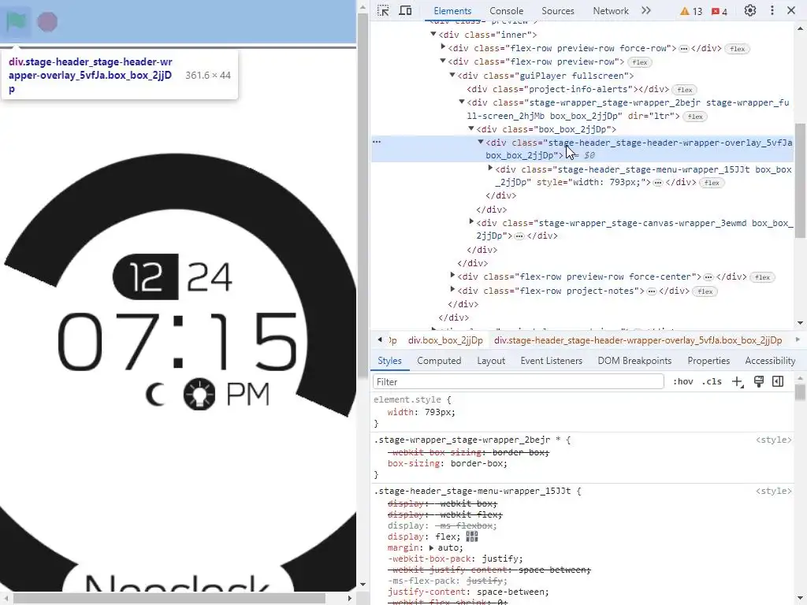807x605 pixels.
Task: Add a new style rule plus icon
Action: pyautogui.click(x=738, y=382)
